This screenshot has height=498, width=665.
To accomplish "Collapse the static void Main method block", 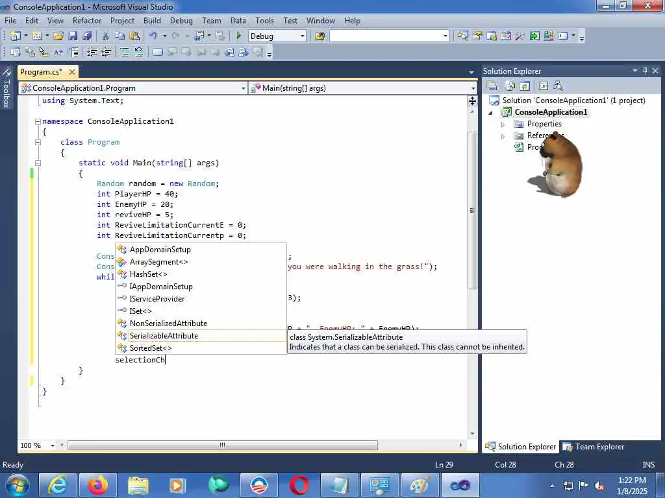I will coord(38,163).
